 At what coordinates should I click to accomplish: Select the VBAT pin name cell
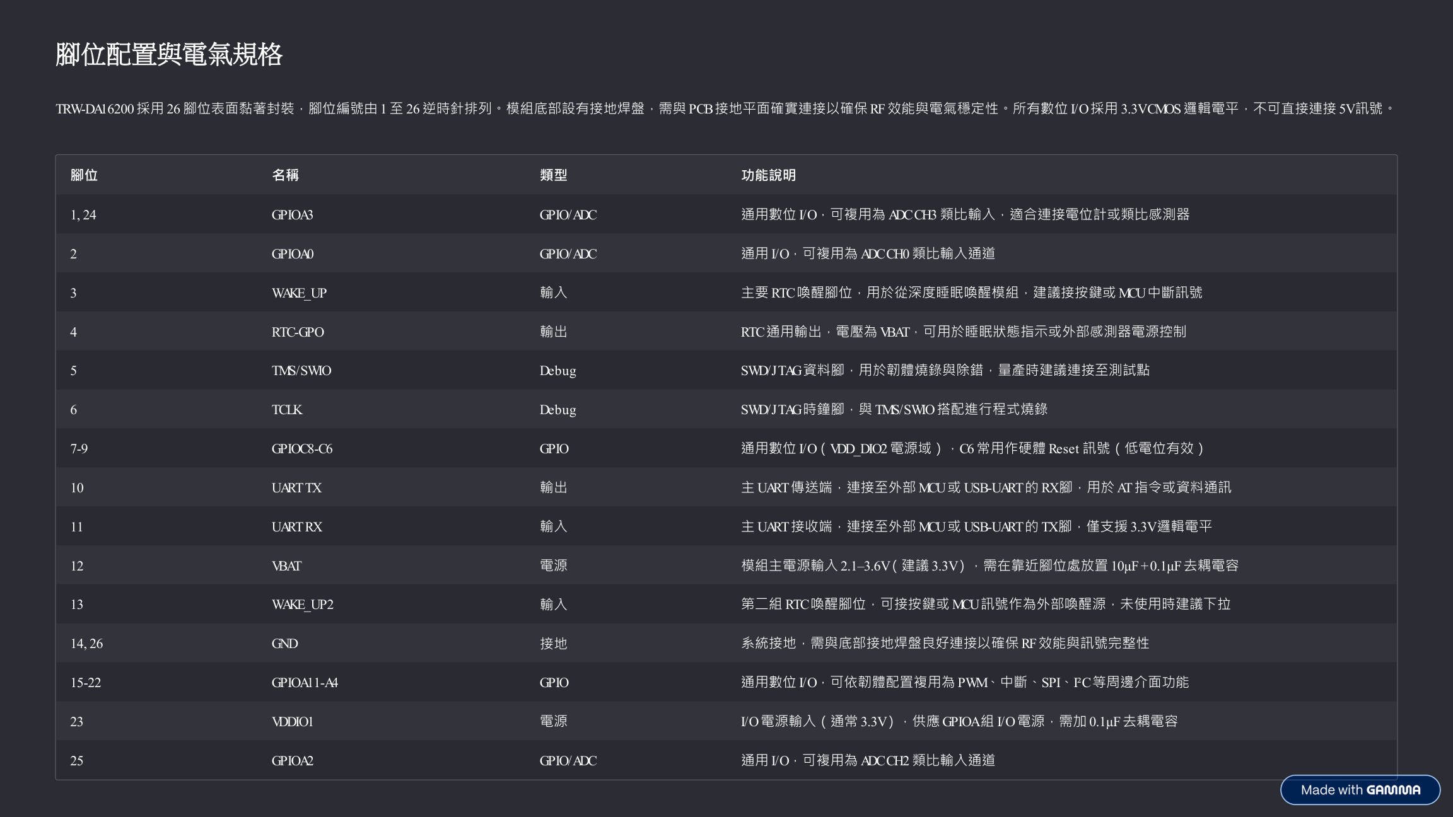pyautogui.click(x=286, y=566)
